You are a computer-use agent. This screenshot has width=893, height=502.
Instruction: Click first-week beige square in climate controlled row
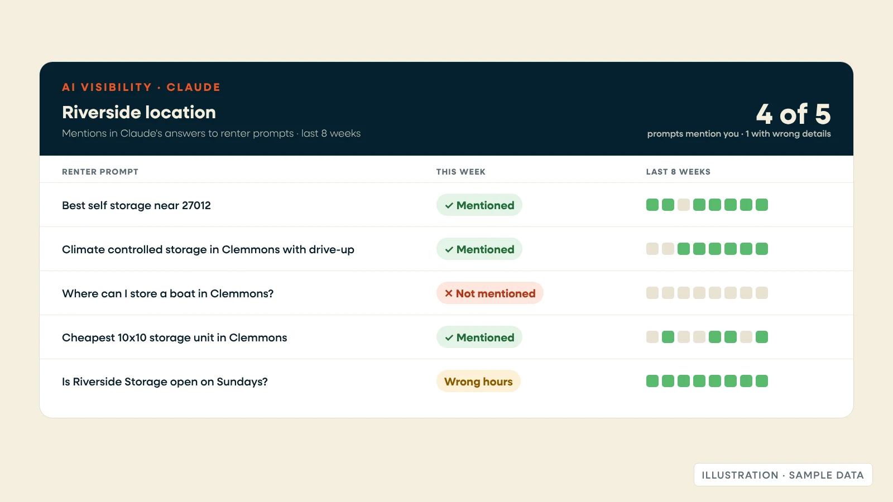click(x=652, y=249)
